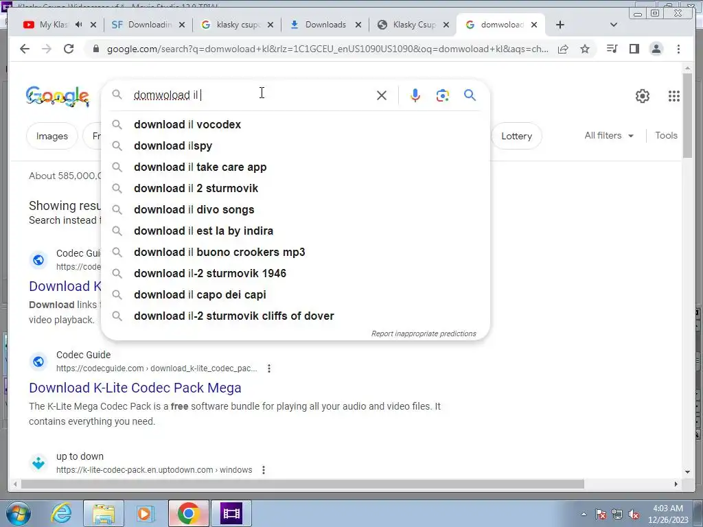Search by image with Google Lens
703x527 pixels.
pos(443,95)
